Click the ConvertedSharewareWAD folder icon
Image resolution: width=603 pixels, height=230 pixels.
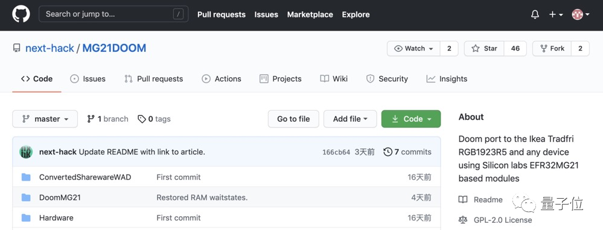tap(26, 177)
